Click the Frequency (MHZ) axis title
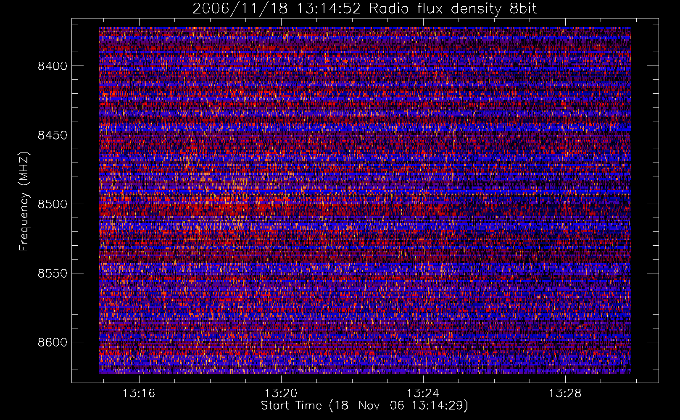680x420 pixels. 24,201
